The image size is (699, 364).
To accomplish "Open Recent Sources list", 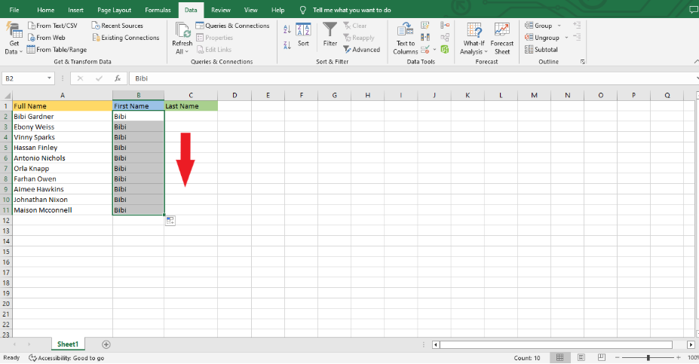I will (118, 26).
